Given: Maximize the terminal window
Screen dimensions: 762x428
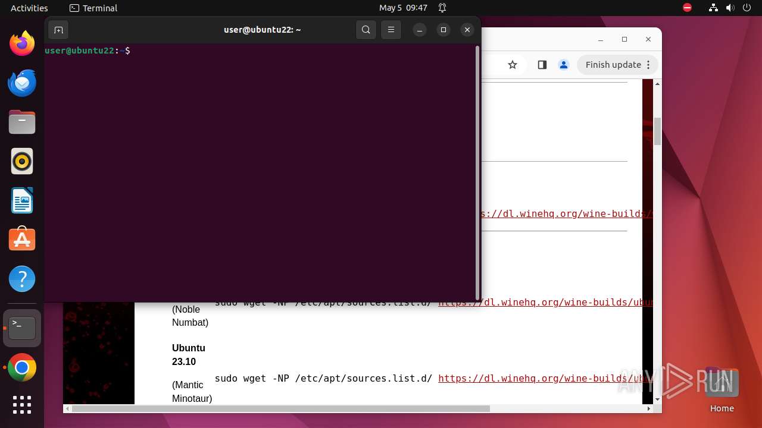Looking at the screenshot, I should [x=444, y=30].
